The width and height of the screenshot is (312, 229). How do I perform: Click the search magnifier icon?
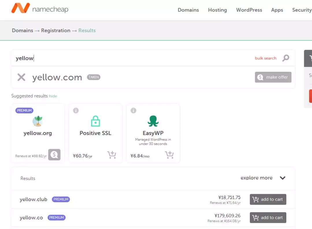[285, 58]
